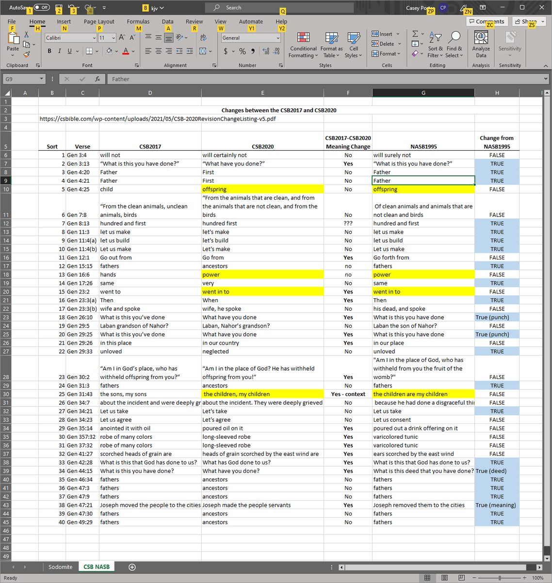
Task: Toggle Underline formatting
Action: tap(69, 51)
